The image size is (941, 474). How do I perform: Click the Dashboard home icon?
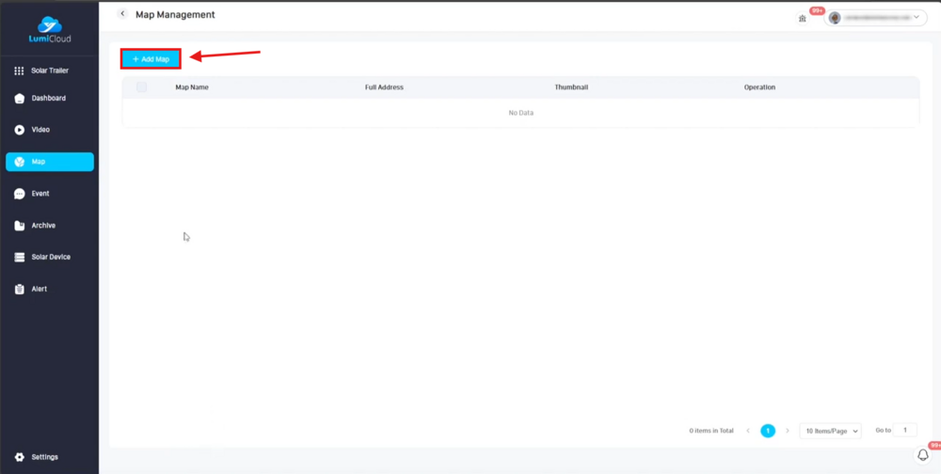point(19,99)
